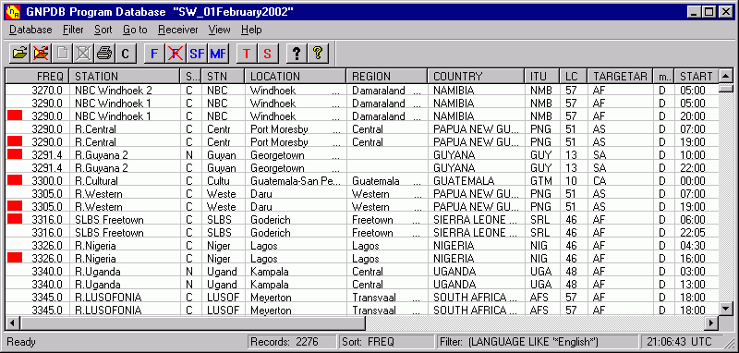This screenshot has height=353, width=739.
Task: Click the GTM ITU code cell
Action: click(542, 180)
